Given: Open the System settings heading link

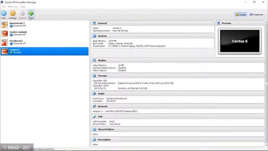Looking at the screenshot, I should [x=102, y=36].
